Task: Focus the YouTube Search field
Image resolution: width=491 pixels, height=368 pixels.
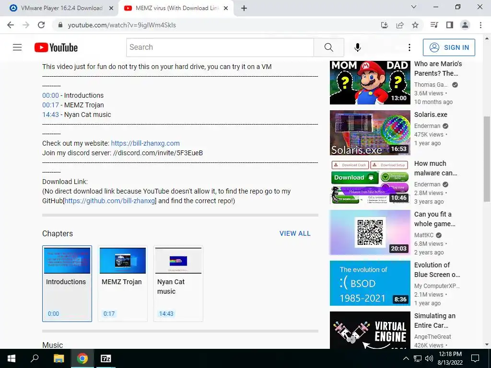Action: tap(220, 47)
